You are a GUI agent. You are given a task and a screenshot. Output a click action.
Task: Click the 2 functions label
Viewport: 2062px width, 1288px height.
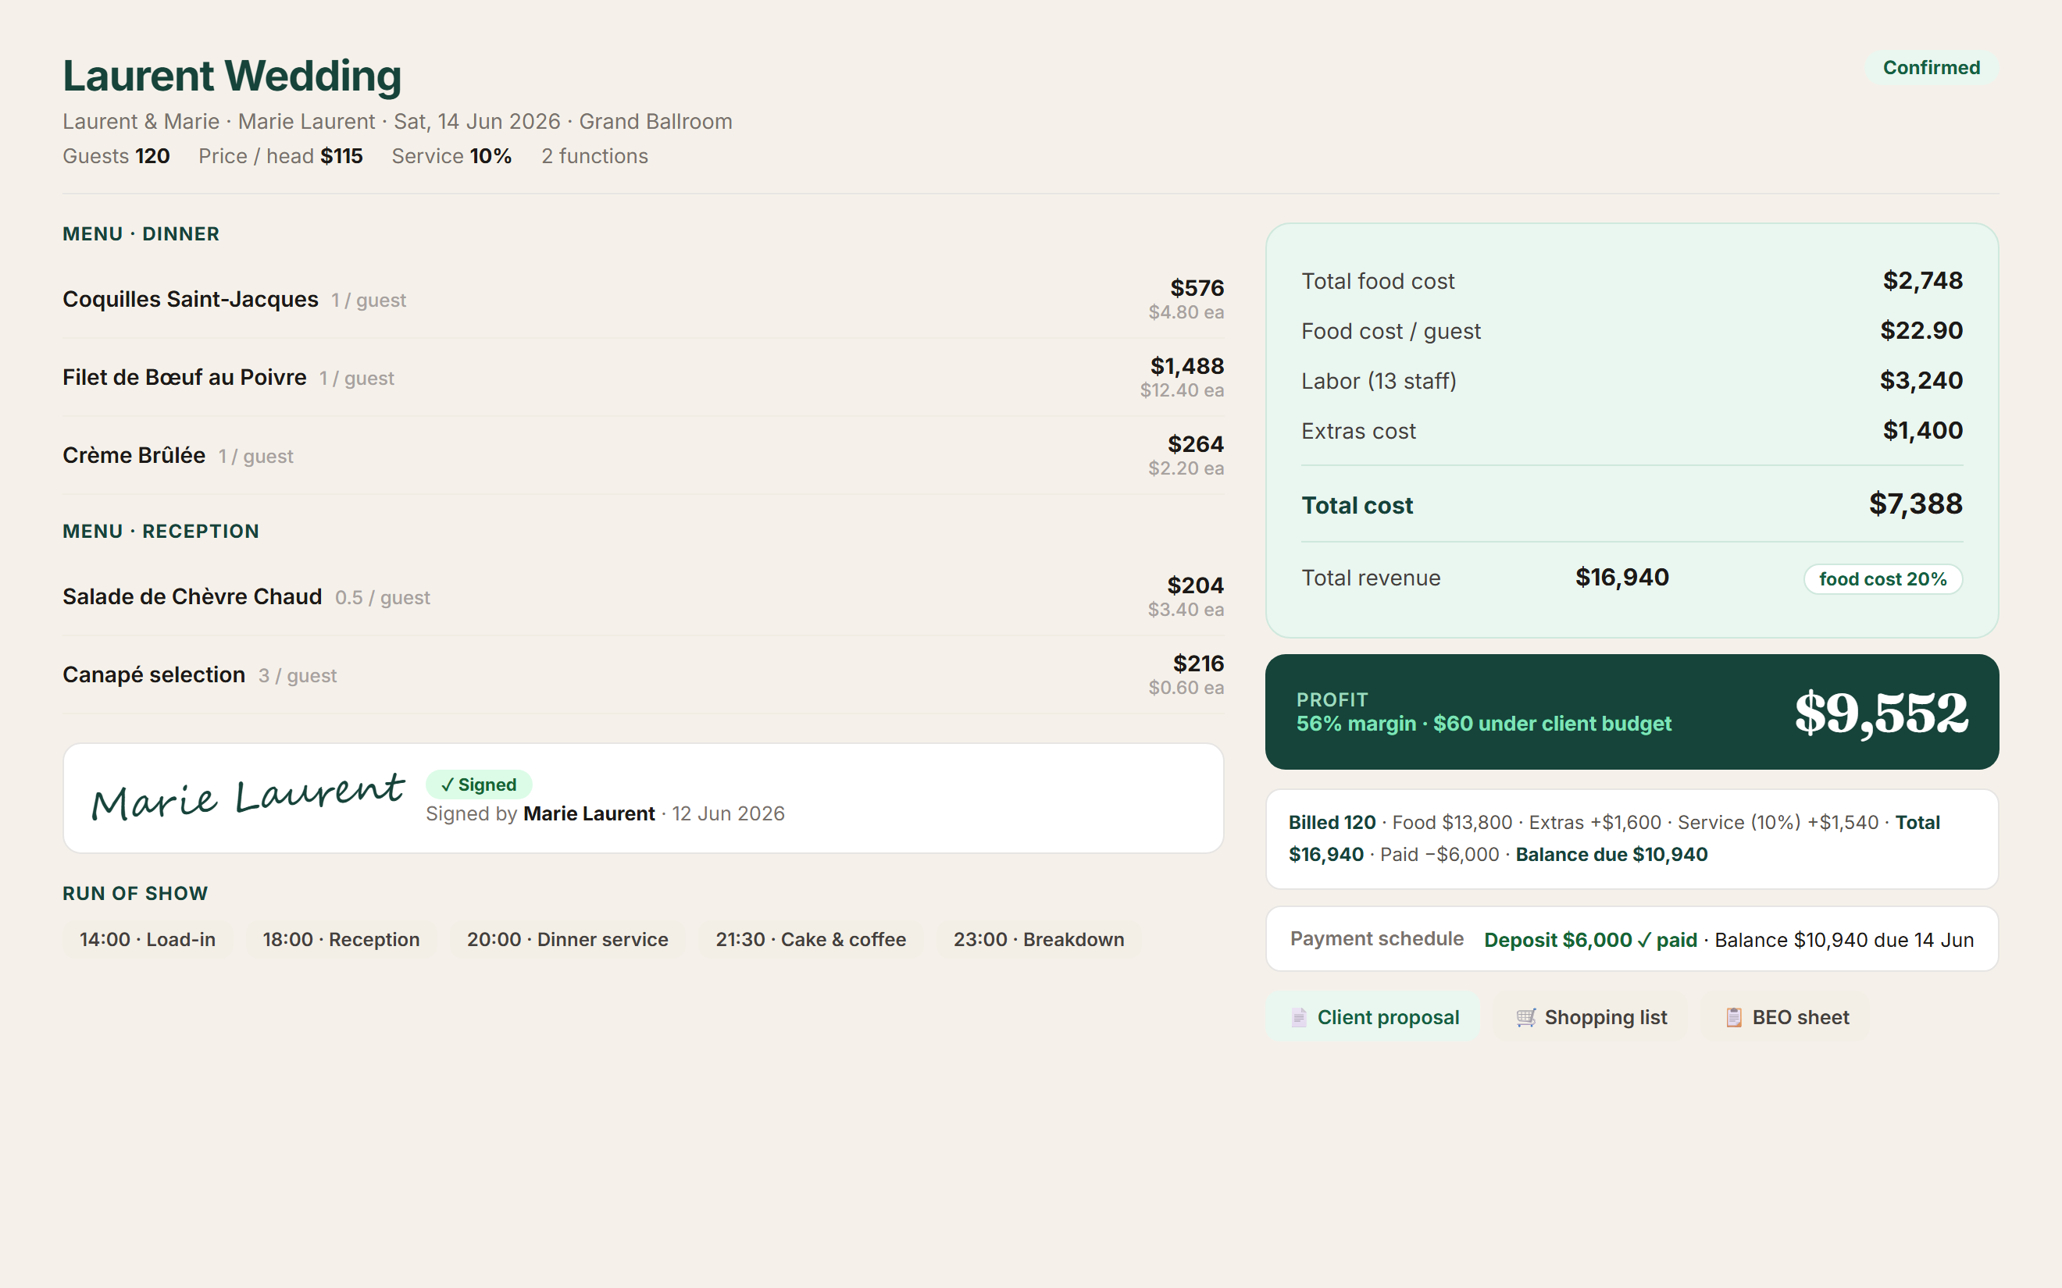tap(594, 156)
